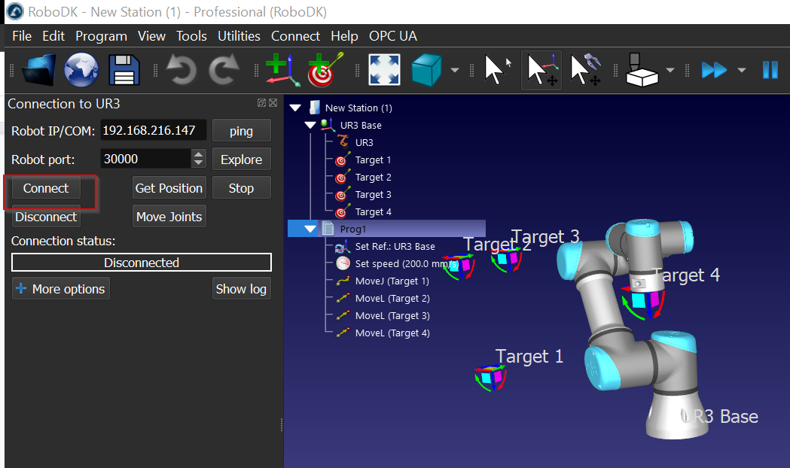Image resolution: width=790 pixels, height=468 pixels.
Task: Click Move Joints button
Action: (x=169, y=217)
